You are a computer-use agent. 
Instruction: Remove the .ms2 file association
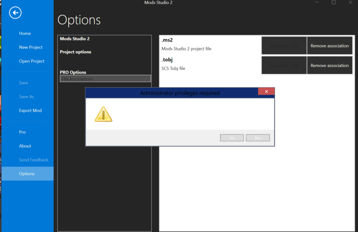click(330, 45)
